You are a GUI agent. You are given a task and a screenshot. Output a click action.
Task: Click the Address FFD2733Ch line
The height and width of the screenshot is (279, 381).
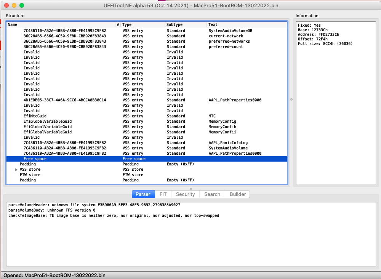coord(318,35)
